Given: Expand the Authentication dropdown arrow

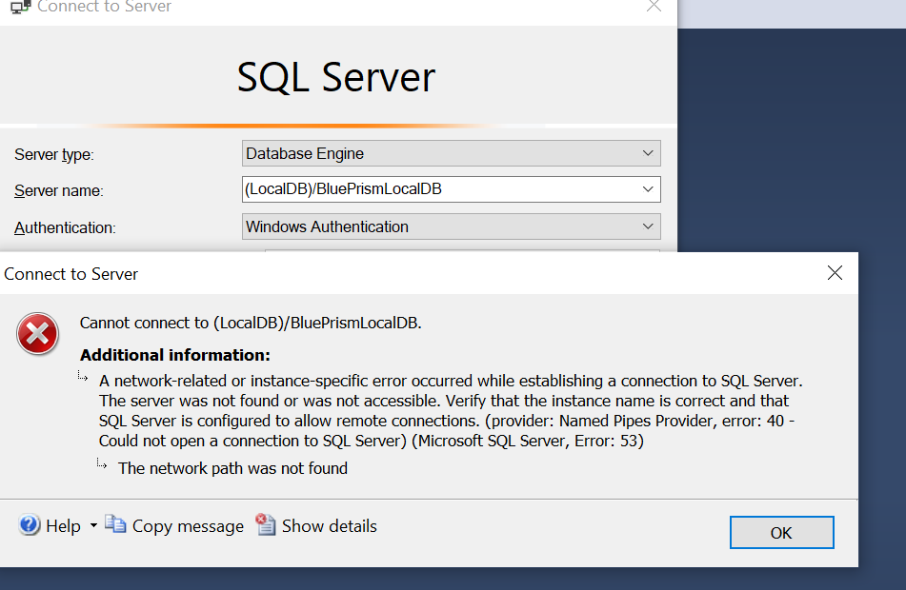Looking at the screenshot, I should [648, 226].
